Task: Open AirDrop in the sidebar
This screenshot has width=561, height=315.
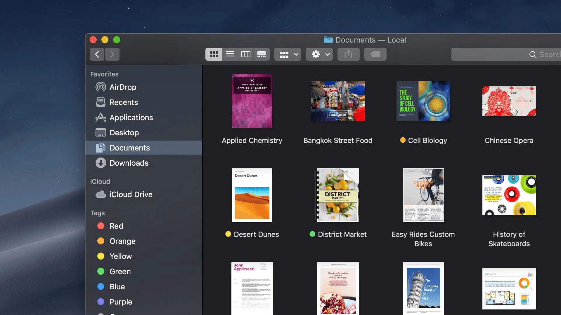Action: click(x=123, y=87)
